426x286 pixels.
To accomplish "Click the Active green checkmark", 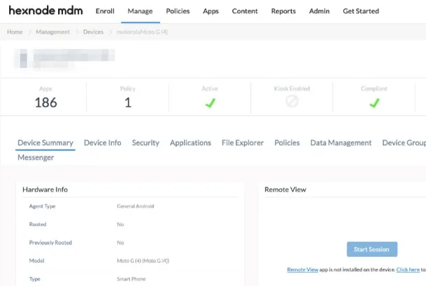I will click(x=210, y=103).
